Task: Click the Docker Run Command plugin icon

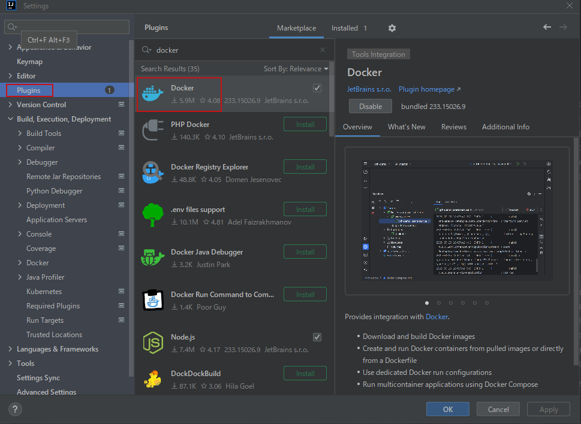Action: (153, 300)
